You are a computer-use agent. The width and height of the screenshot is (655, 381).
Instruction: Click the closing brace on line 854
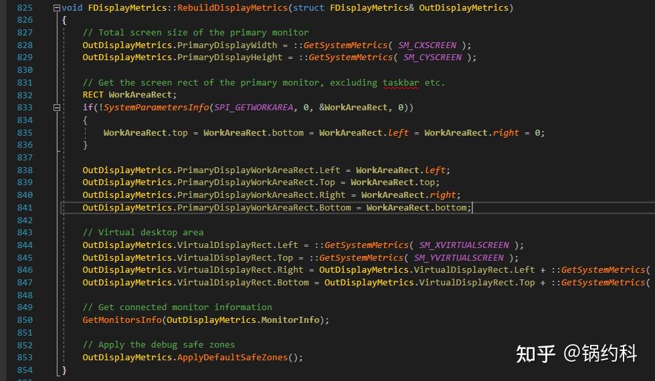coord(64,370)
